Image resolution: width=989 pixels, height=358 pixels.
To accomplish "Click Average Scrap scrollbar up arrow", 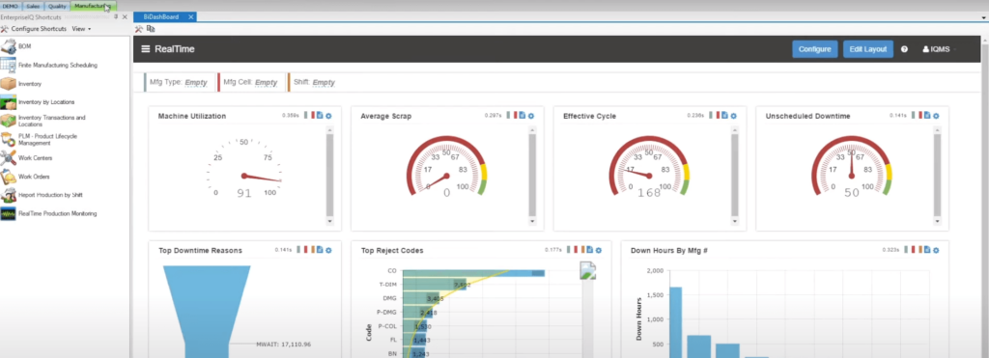I will click(x=532, y=130).
